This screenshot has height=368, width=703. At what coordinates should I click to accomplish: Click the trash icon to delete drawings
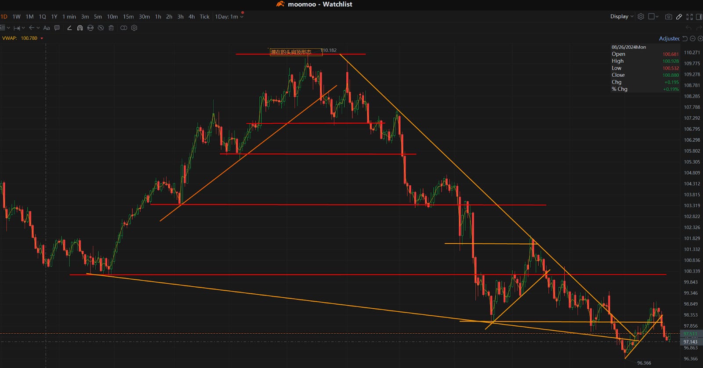click(111, 28)
